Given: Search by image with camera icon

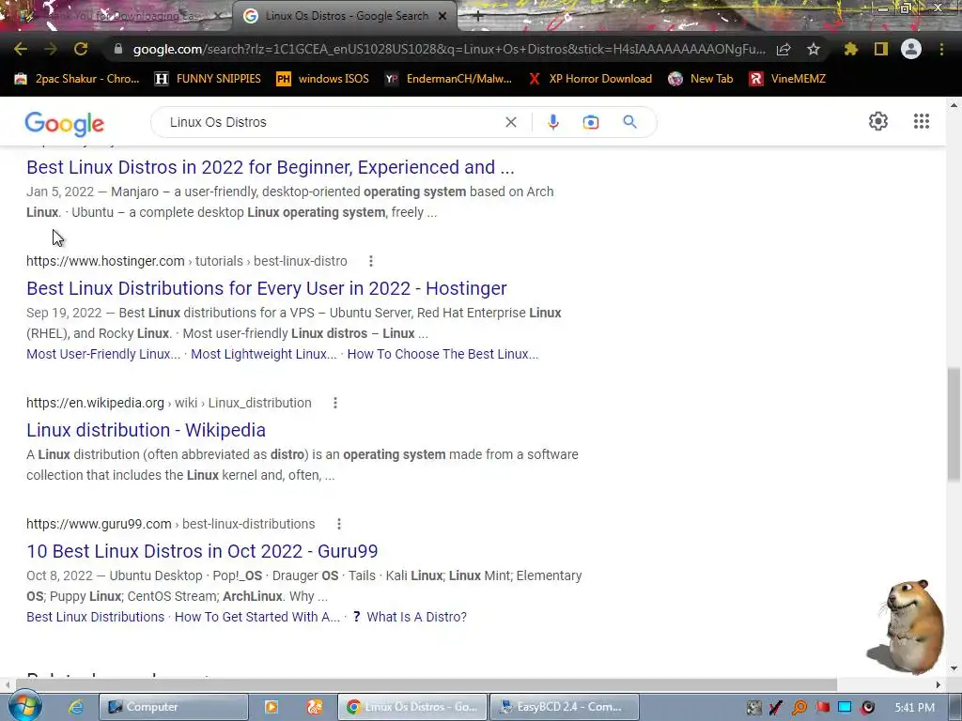Looking at the screenshot, I should click(x=590, y=122).
